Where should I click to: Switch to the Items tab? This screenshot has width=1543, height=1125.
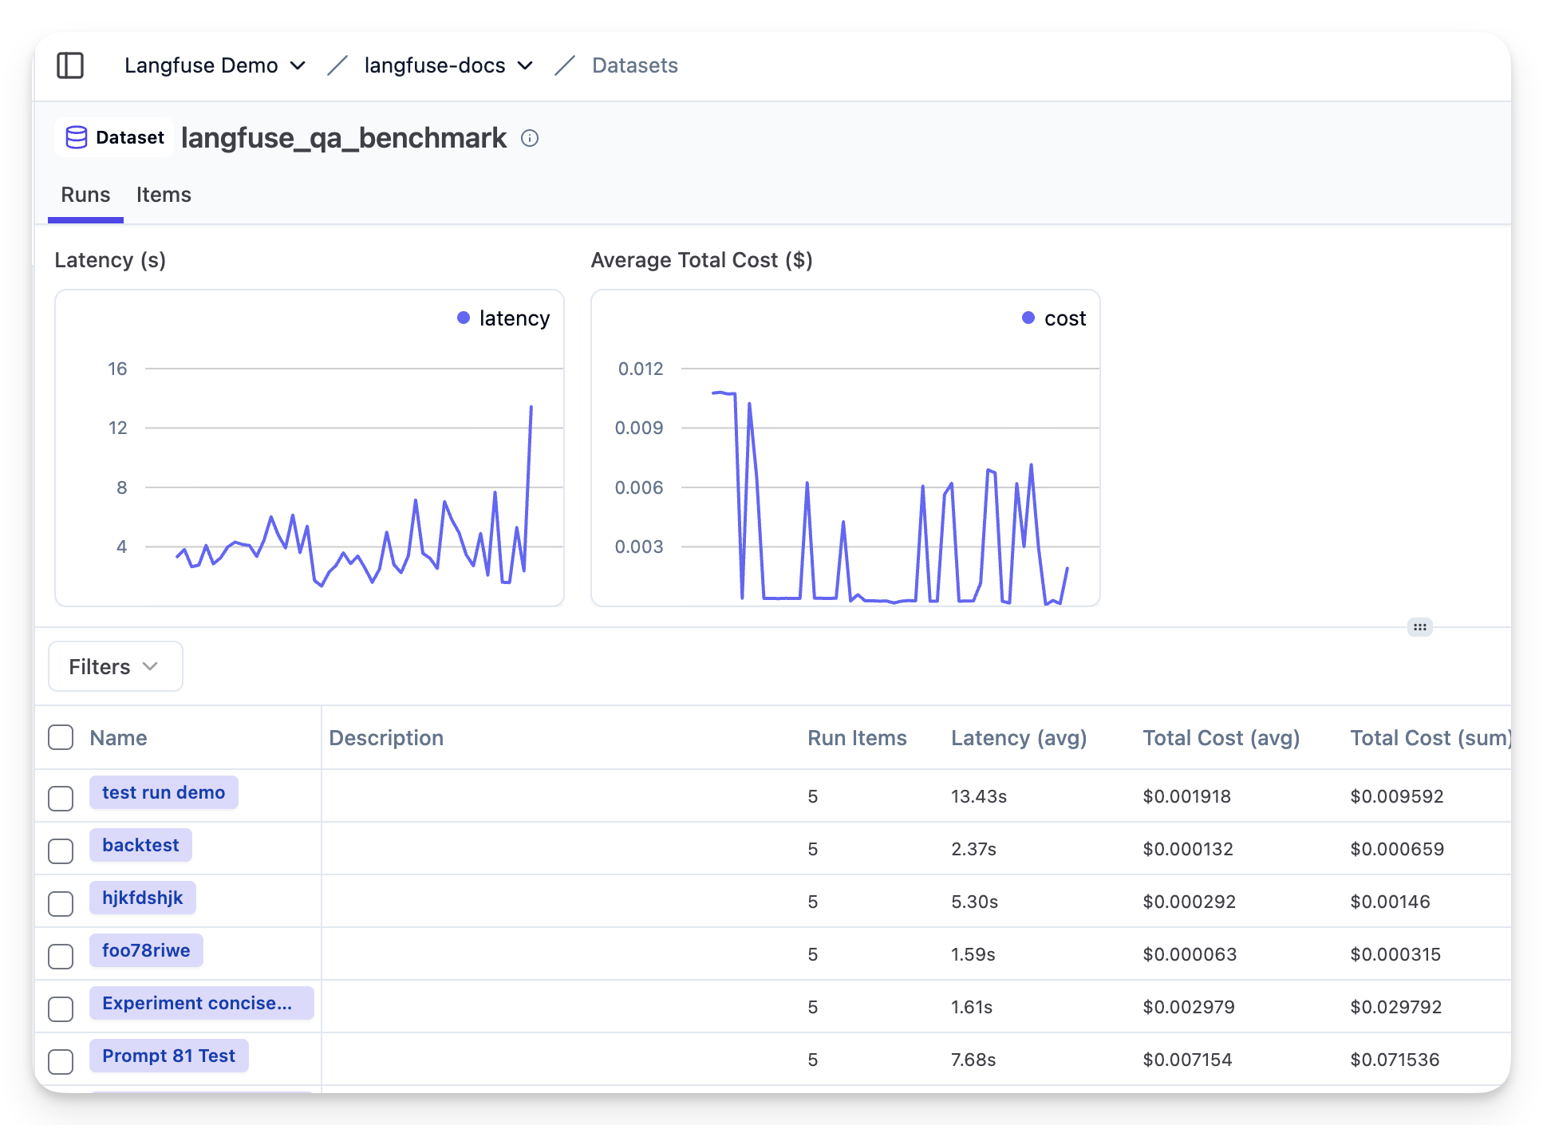164,195
